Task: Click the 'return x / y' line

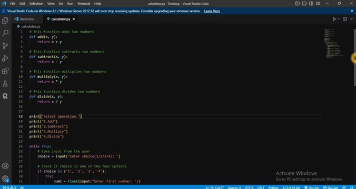Action: pos(50,101)
